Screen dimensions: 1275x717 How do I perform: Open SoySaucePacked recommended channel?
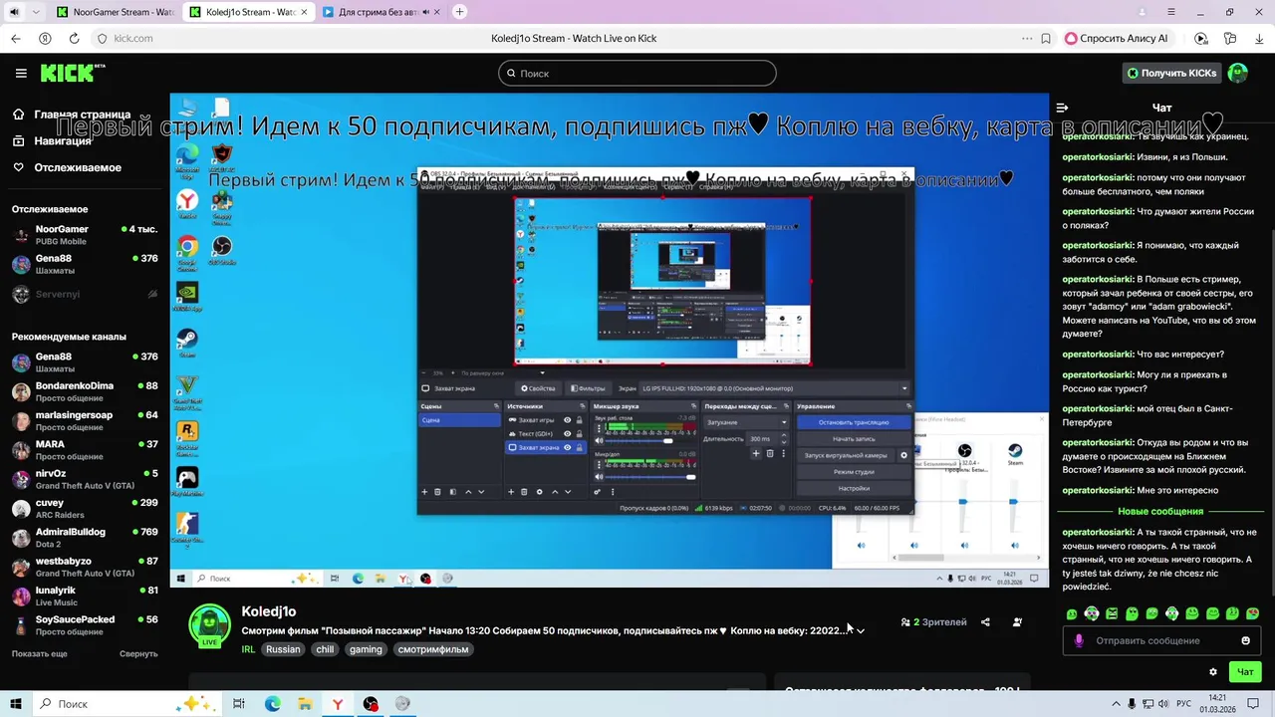[x=85, y=625]
